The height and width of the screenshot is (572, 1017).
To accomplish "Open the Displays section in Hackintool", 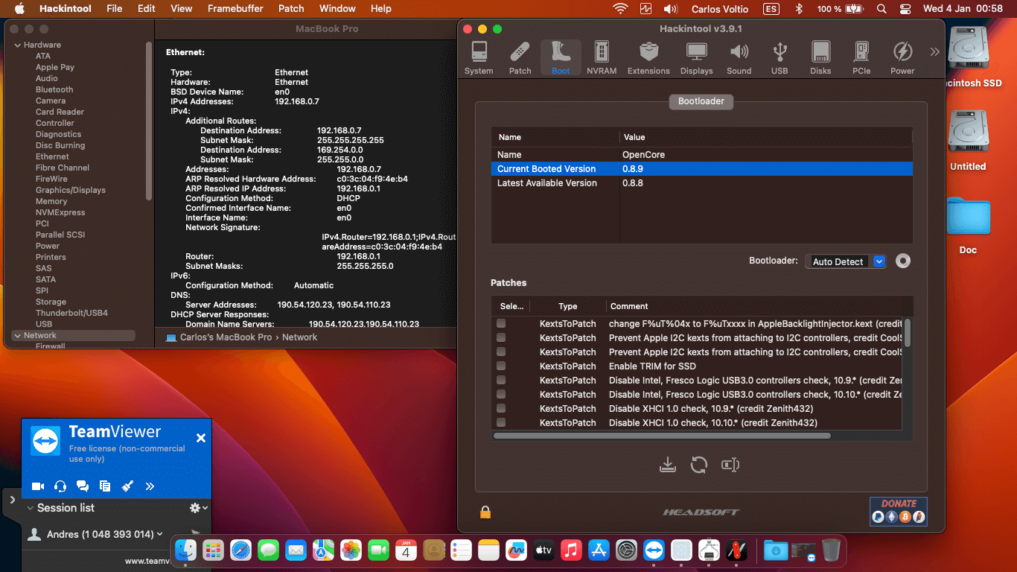I will point(697,58).
